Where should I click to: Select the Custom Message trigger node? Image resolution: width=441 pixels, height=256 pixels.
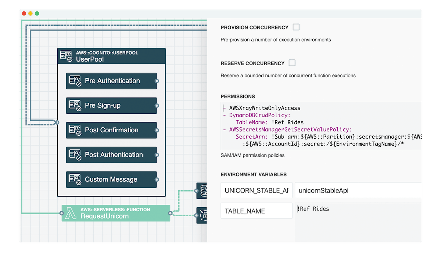[x=111, y=179]
